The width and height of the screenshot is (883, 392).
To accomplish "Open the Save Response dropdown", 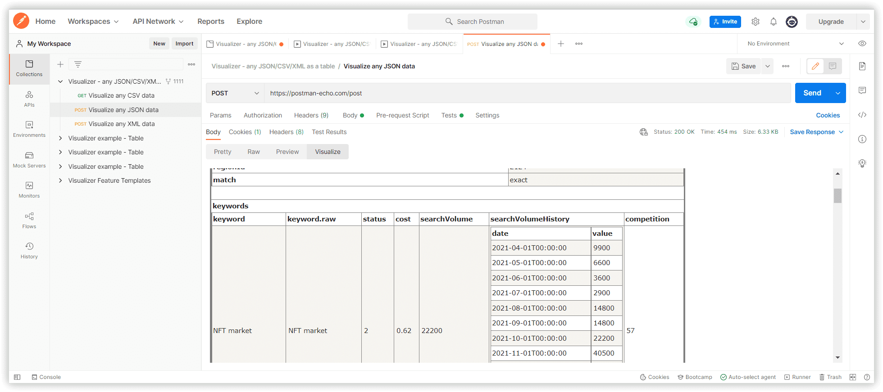I will click(817, 132).
